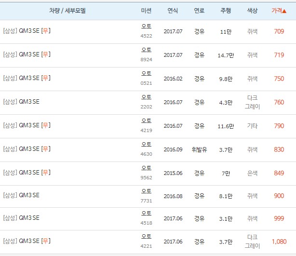Image resolution: width=296 pixels, height=256 pixels.
Task: Click price 709
Action: (x=279, y=31)
